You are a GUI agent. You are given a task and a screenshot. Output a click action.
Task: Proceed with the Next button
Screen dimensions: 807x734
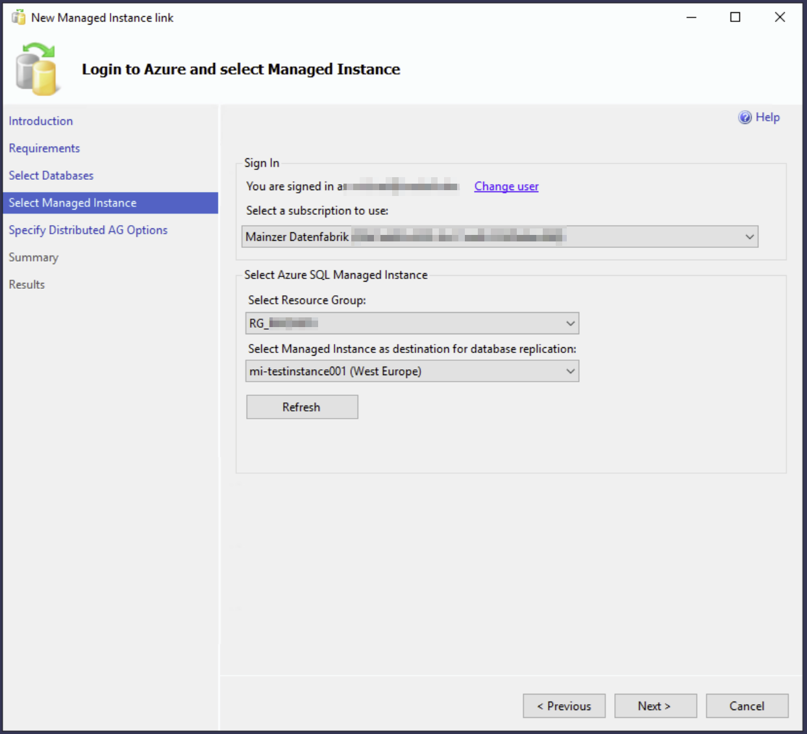pos(656,706)
